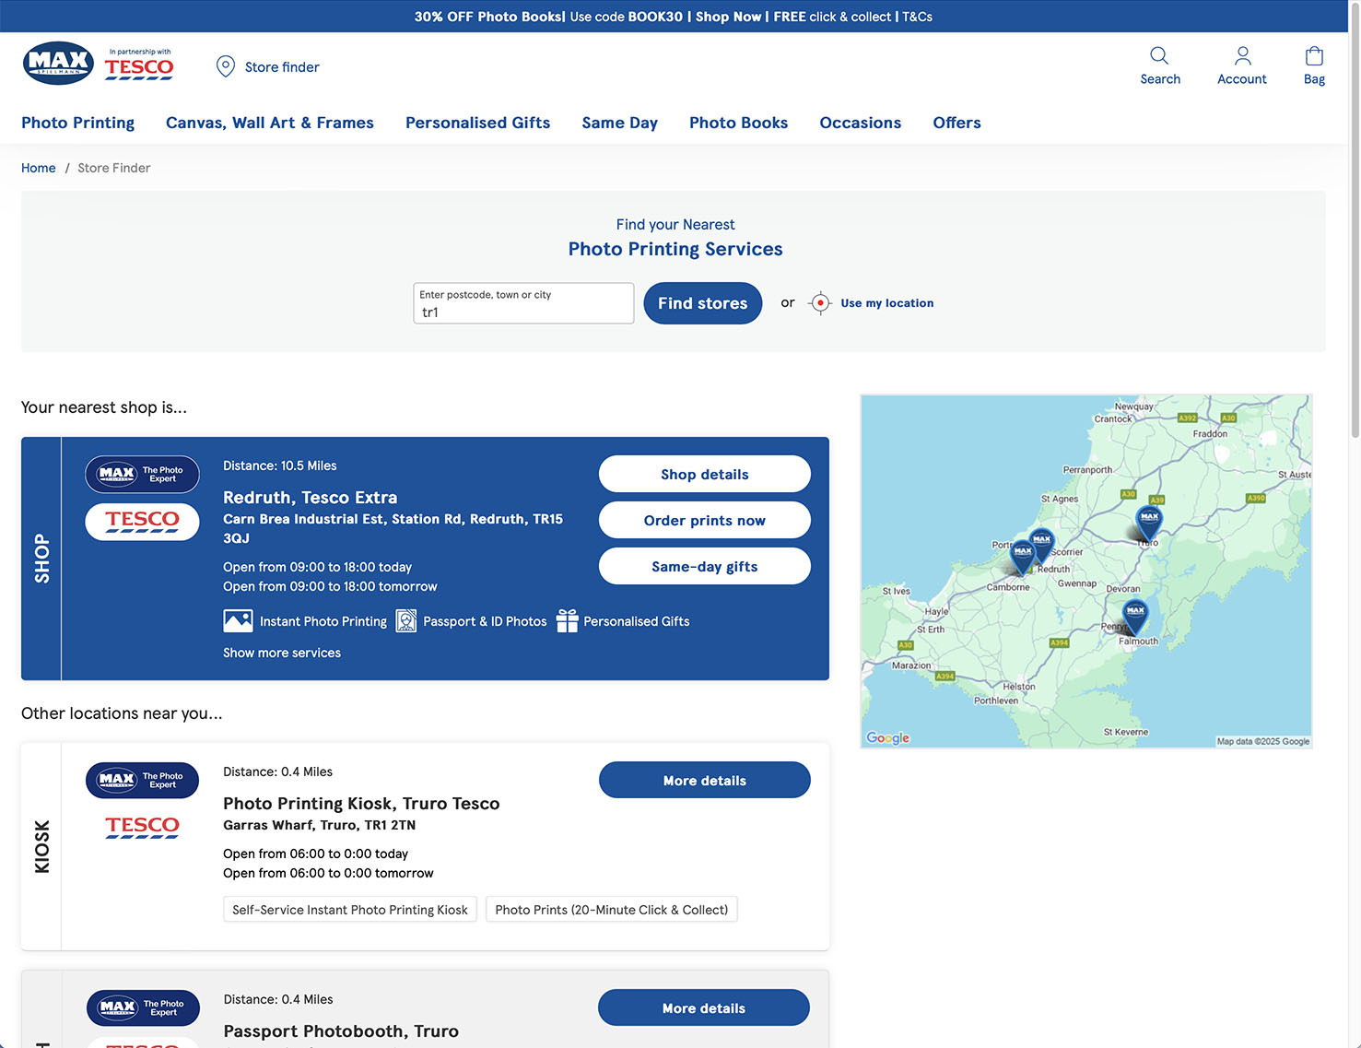This screenshot has height=1048, width=1361.
Task: Click Tesco logo in Redruth shop card
Action: pos(142,522)
